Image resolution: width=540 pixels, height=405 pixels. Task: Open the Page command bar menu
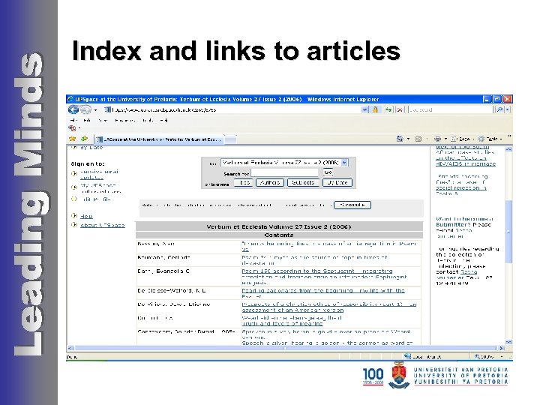point(462,139)
